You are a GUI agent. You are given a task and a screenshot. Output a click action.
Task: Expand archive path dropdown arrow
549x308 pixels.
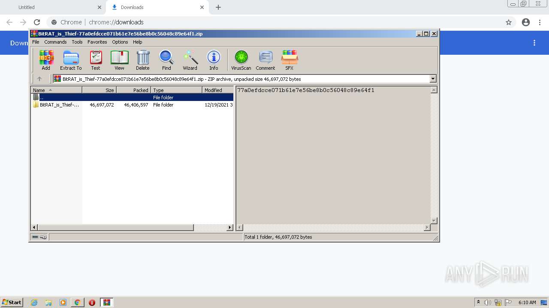coord(433,79)
